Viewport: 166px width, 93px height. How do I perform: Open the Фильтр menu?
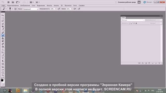tap(49, 5)
